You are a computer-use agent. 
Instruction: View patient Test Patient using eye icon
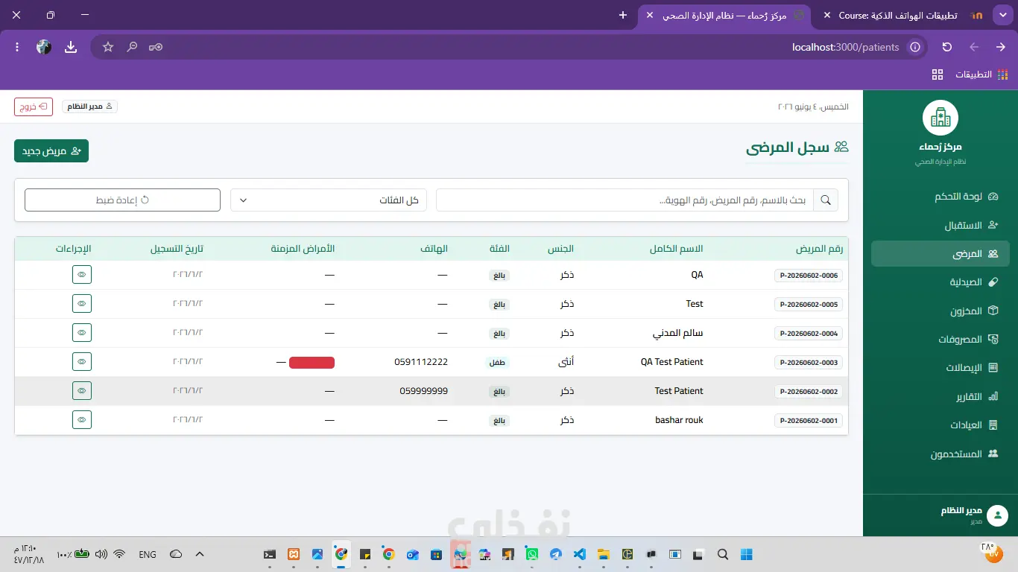82,391
